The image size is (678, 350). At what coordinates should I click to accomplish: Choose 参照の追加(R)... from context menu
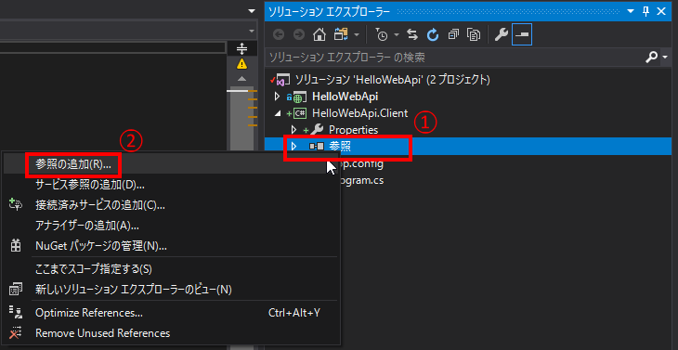170,164
